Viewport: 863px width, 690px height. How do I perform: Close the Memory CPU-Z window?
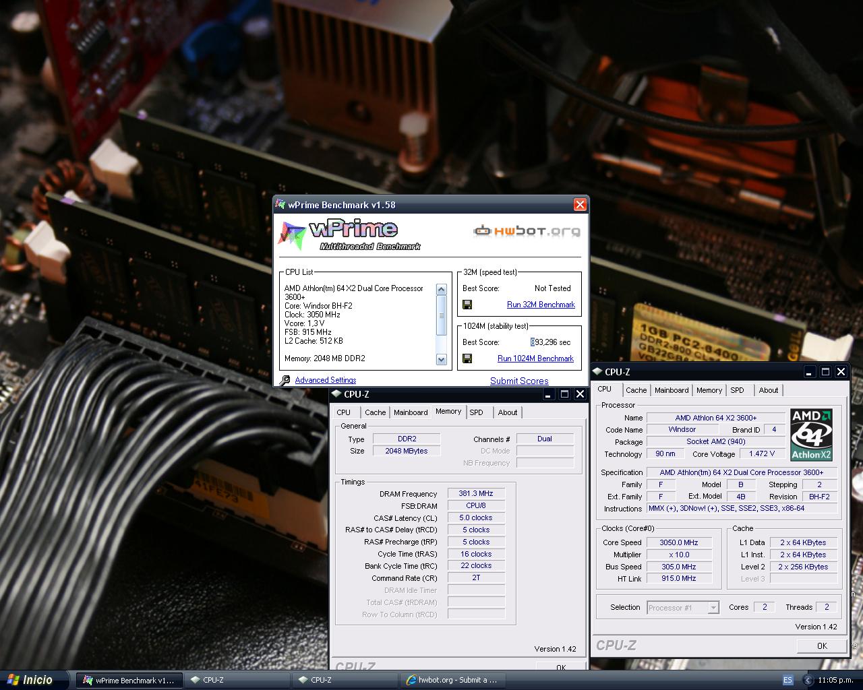point(580,394)
